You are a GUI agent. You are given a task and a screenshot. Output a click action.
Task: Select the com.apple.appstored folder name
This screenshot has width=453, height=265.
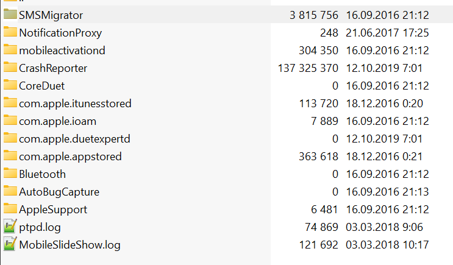[x=70, y=157]
